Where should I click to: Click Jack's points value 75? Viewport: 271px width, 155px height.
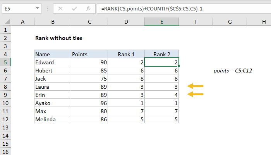pos(89,79)
